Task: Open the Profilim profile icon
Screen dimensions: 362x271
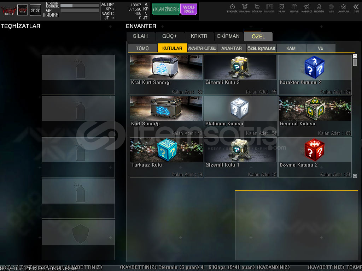Action: pos(319,8)
